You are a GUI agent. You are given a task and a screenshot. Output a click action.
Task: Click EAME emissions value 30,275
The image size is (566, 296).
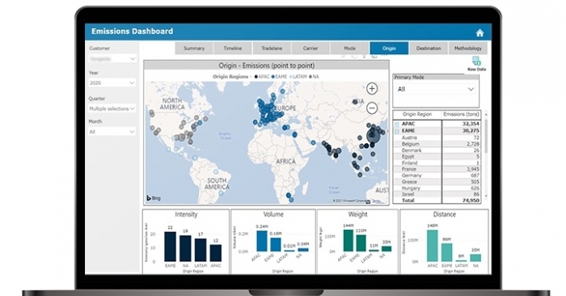(x=471, y=131)
